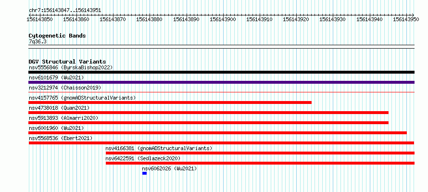Click ruler position 156143870

113,19
